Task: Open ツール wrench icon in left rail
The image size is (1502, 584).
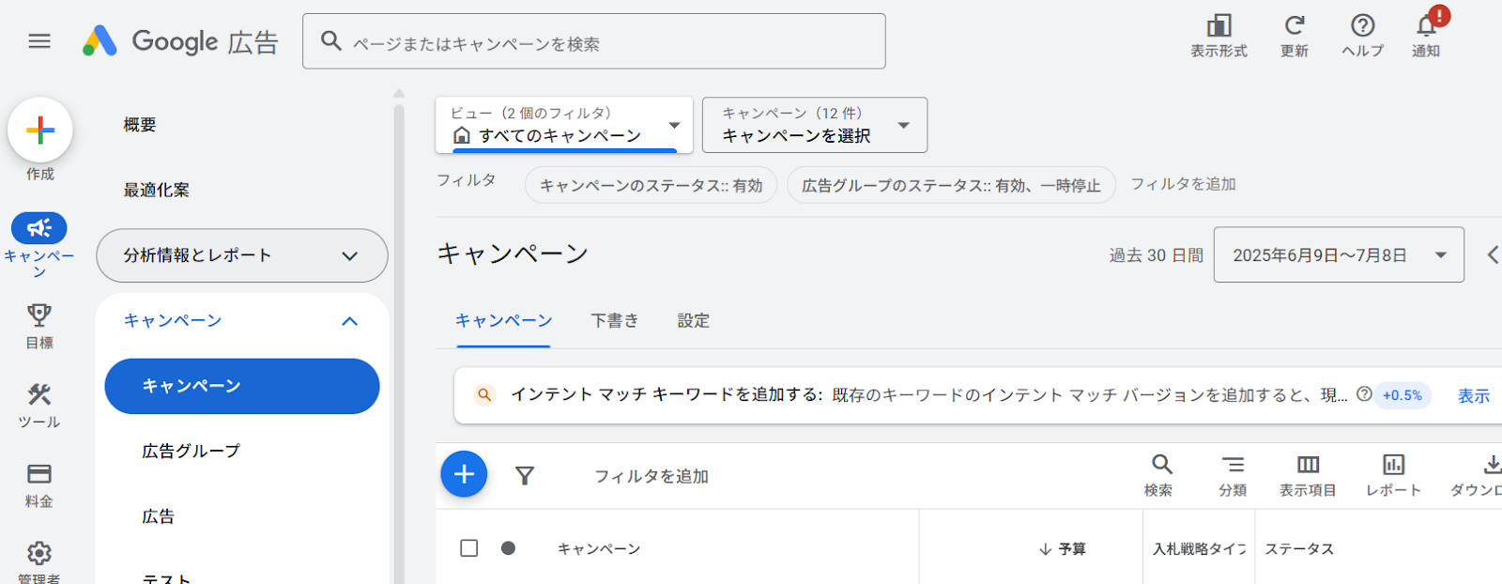Action: tap(39, 393)
